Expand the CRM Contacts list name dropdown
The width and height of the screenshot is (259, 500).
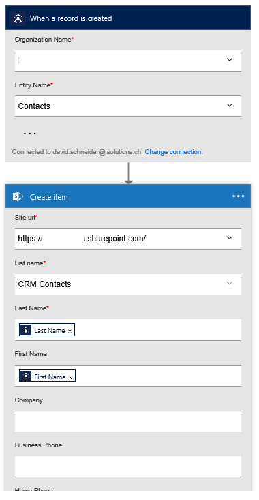230,283
